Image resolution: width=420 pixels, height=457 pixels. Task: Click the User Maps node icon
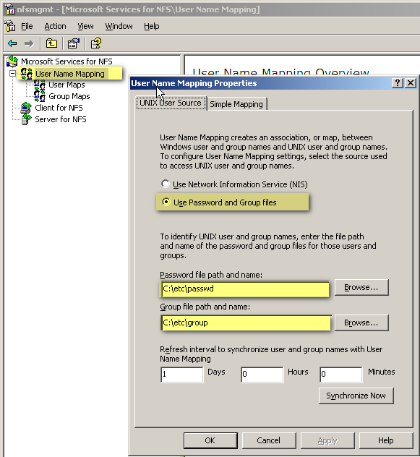point(40,85)
